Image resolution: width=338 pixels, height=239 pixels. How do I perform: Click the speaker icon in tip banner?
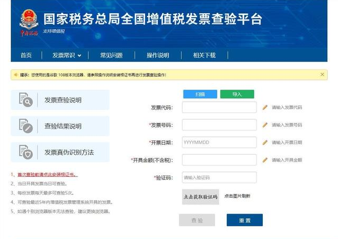coord(16,75)
